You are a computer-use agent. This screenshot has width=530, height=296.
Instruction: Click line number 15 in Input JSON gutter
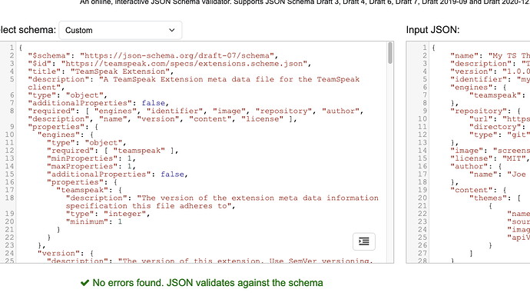[x=422, y=158]
